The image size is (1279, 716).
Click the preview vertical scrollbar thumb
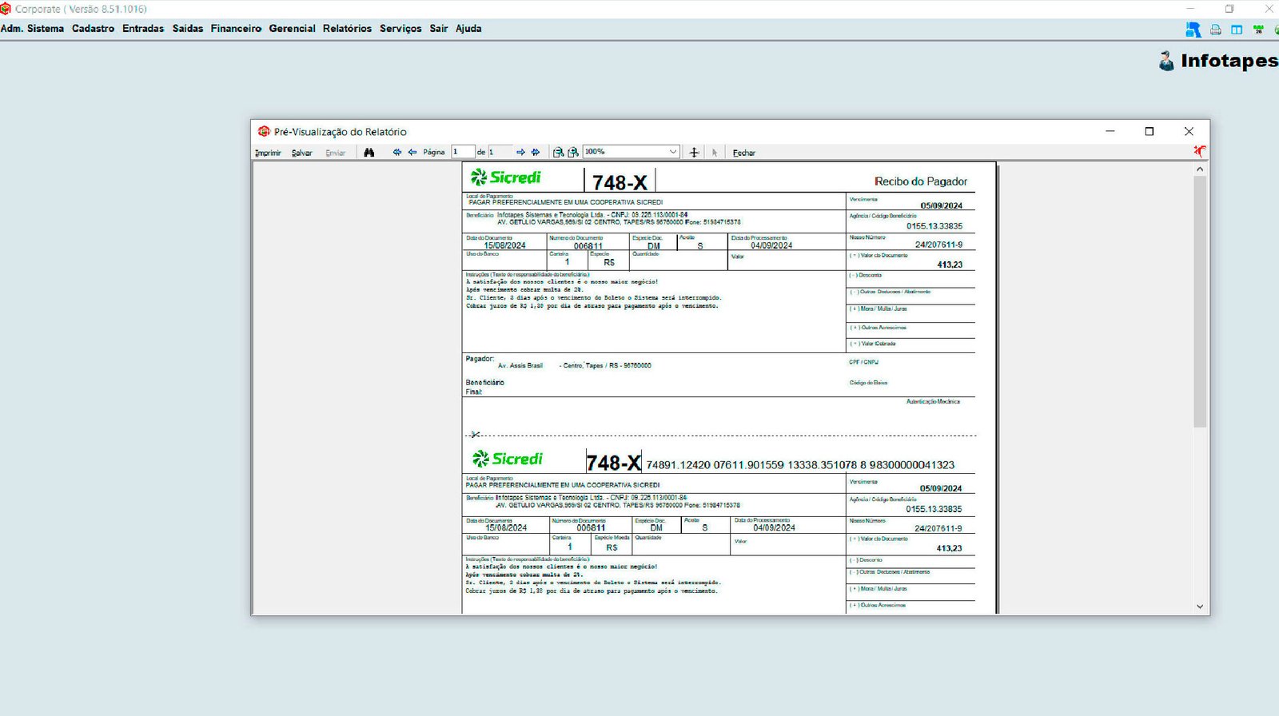(x=1199, y=301)
